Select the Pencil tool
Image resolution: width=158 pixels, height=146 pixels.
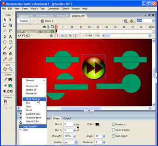5,48
